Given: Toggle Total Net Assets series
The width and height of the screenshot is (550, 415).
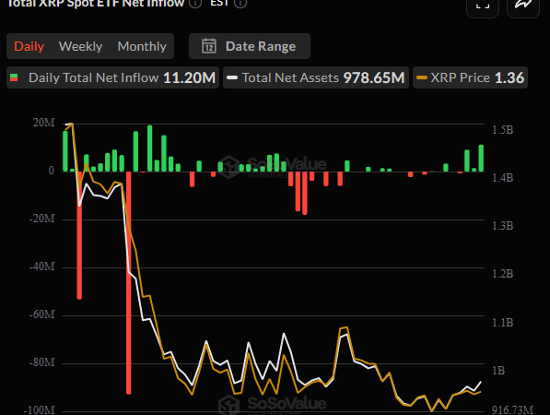Looking at the screenshot, I should [x=316, y=77].
